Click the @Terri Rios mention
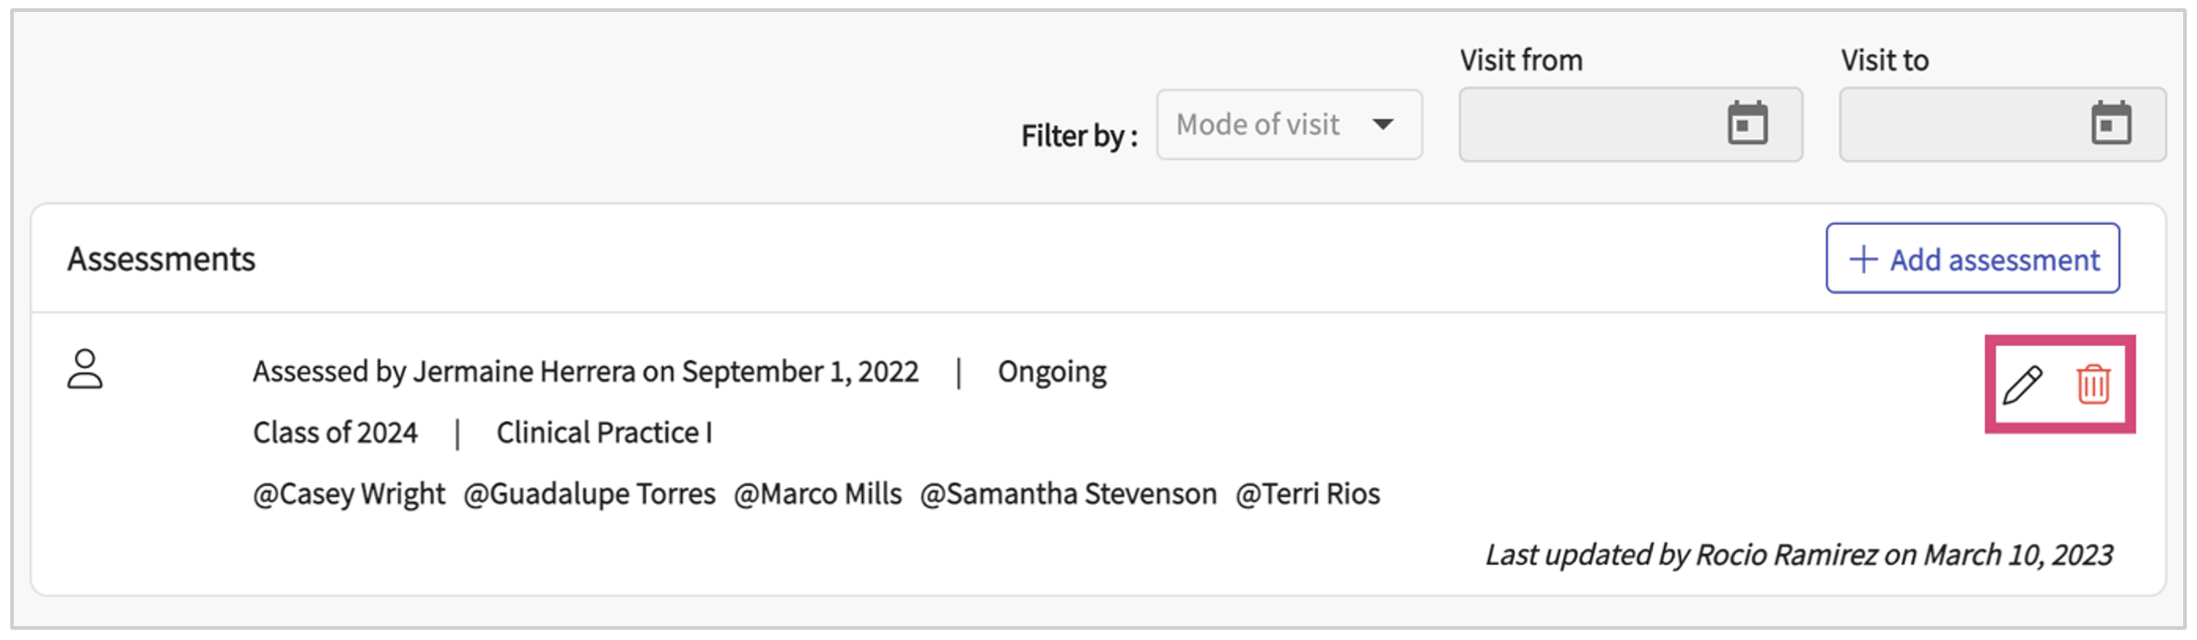Screen dimensions: 2197x640 [1308, 494]
